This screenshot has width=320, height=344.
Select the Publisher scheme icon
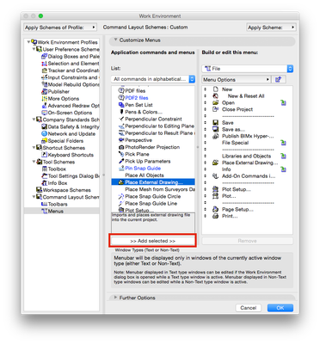point(44,92)
